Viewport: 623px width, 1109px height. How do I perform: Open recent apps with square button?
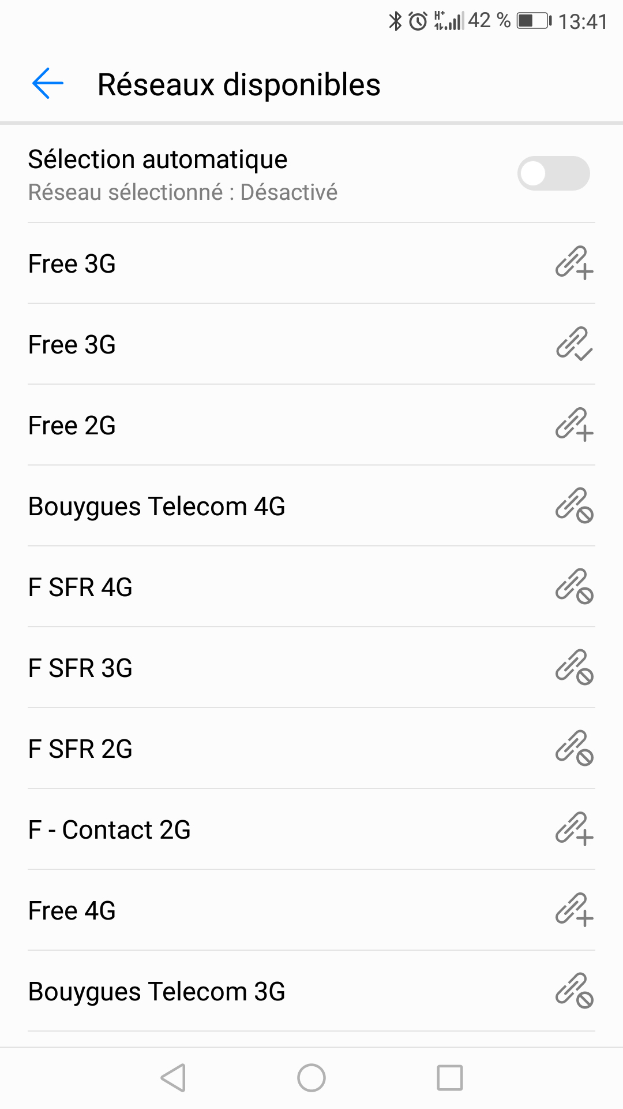[x=450, y=1078]
